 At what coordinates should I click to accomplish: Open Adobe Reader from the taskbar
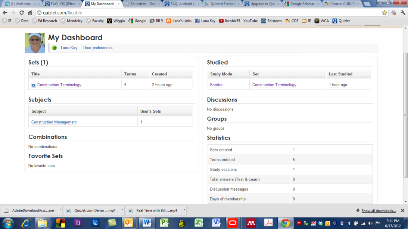268,223
